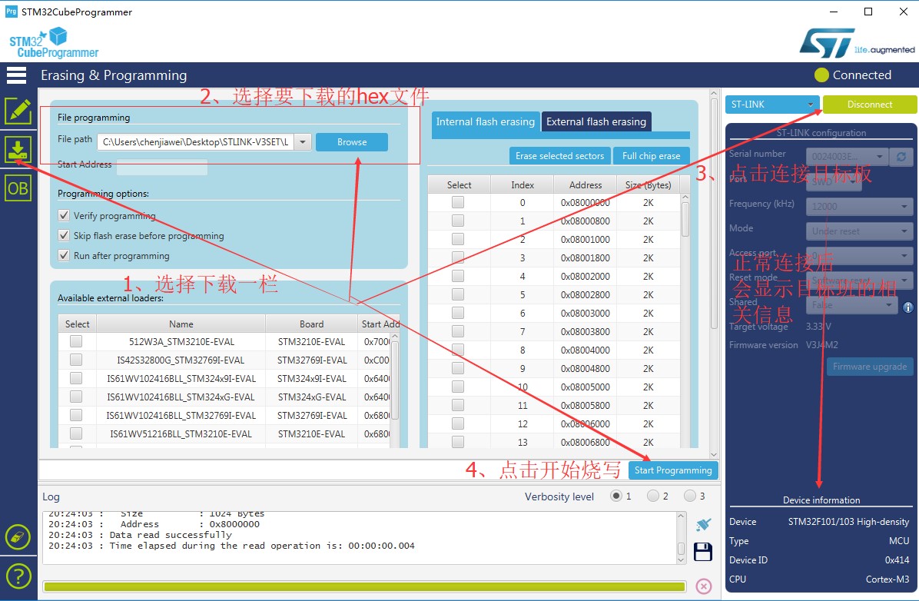The image size is (919, 601).
Task: Click the "STM32F101/103 High-density" device value
Action: (848, 521)
